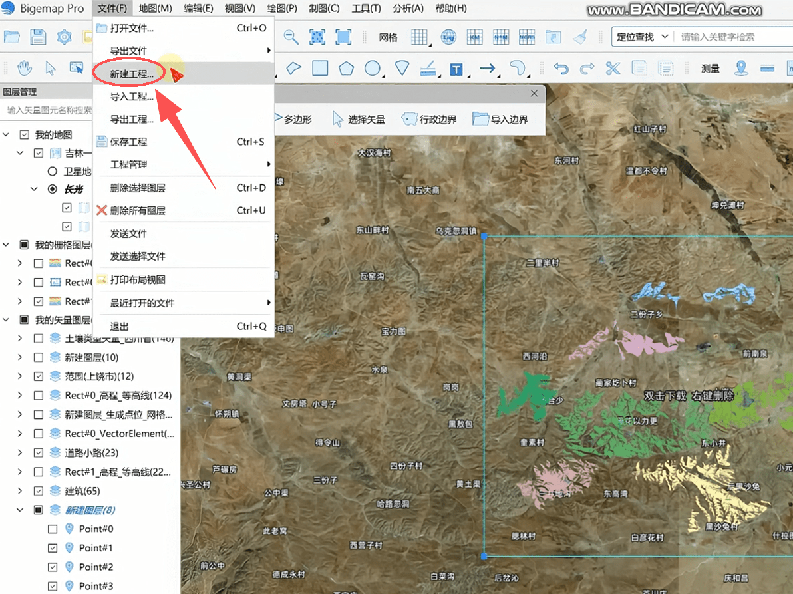793x594 pixels.
Task: Click the undo arrow icon
Action: click(x=561, y=68)
